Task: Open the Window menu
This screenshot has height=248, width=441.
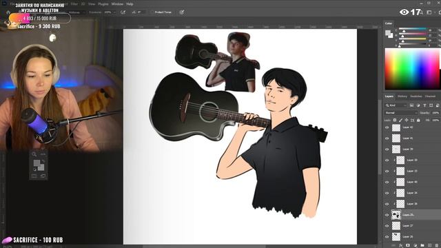Action: coord(117,4)
